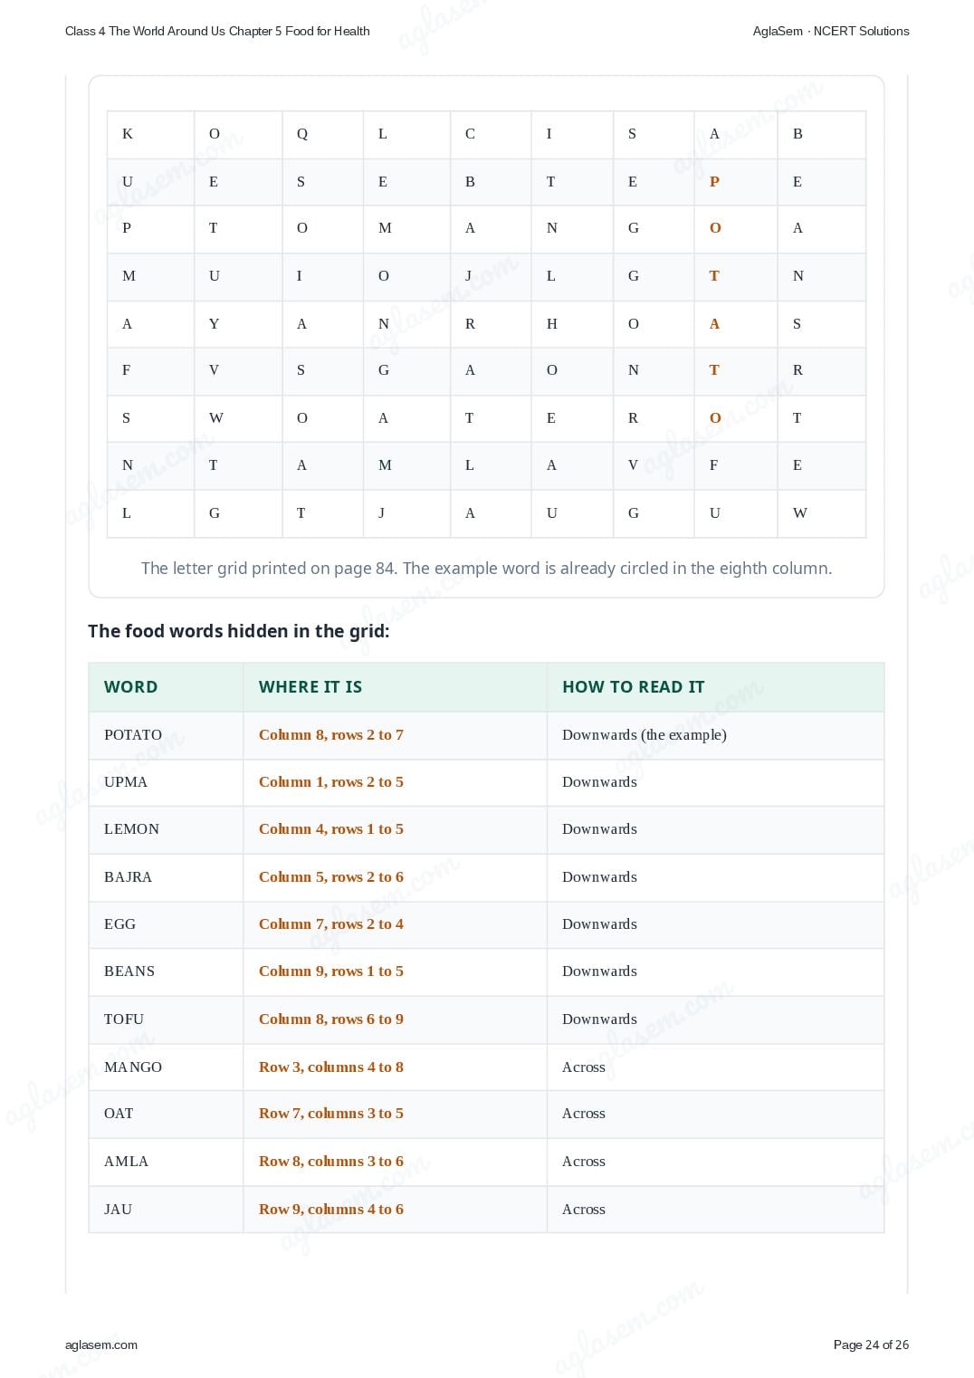Click the WORD column header

130,687
